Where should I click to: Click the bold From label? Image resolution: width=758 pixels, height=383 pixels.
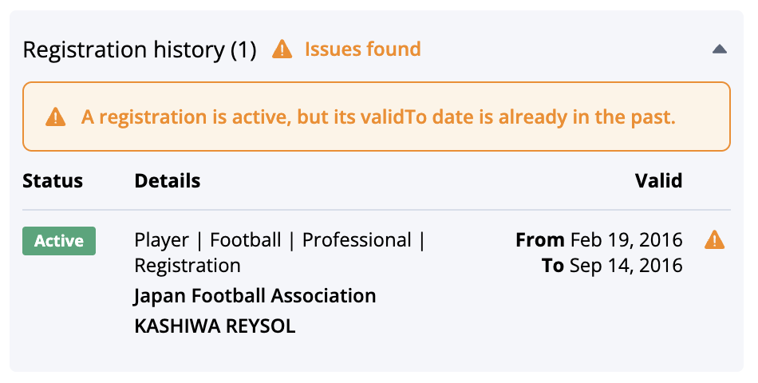(x=540, y=240)
